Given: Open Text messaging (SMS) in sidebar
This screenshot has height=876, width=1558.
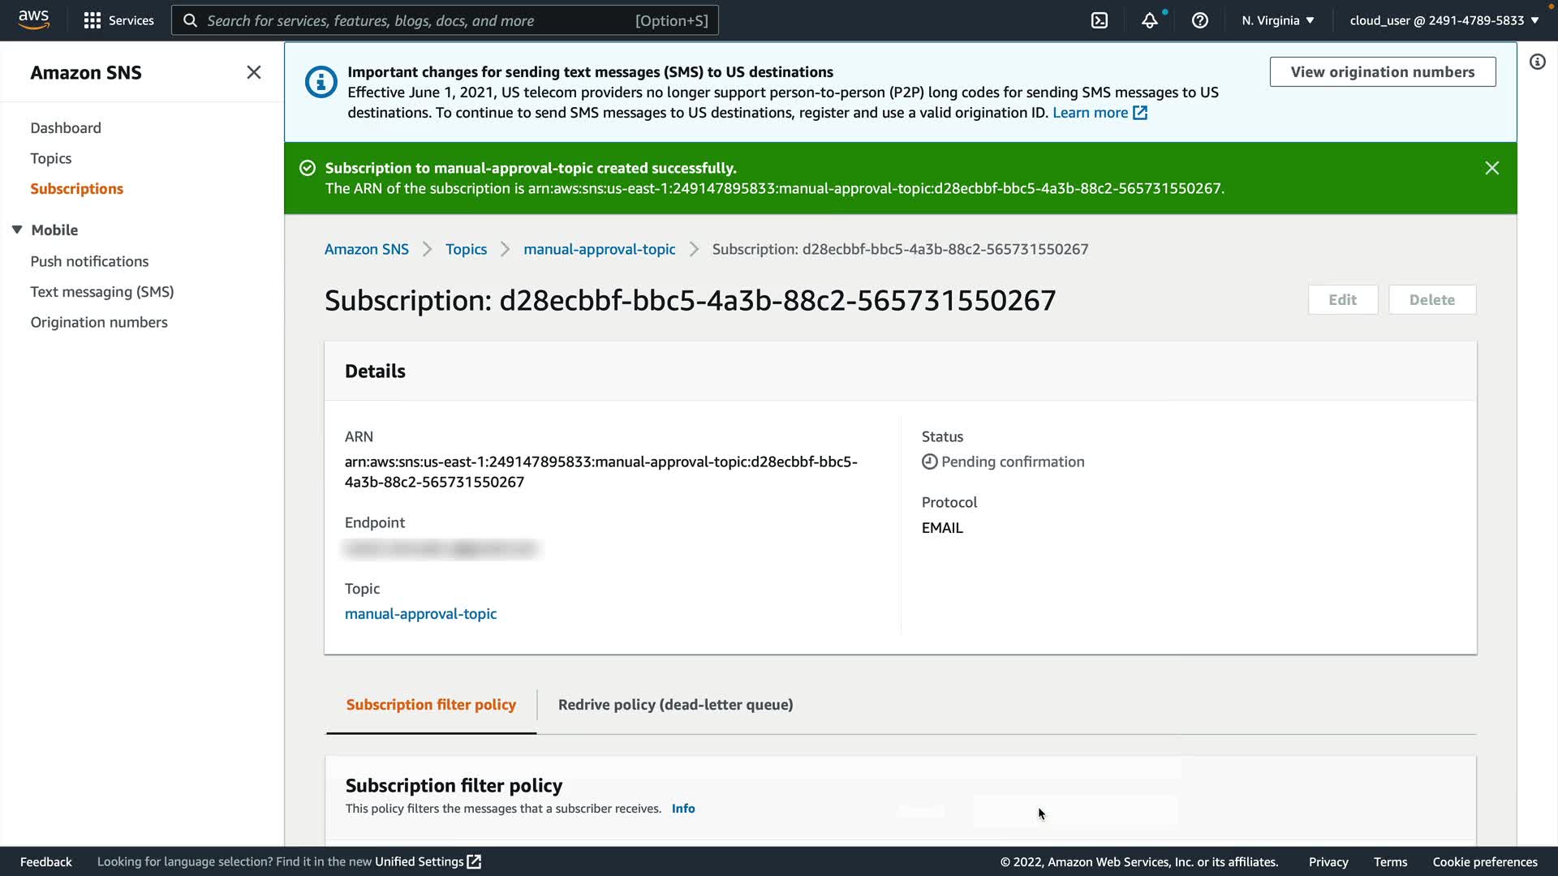Looking at the screenshot, I should click(x=102, y=291).
